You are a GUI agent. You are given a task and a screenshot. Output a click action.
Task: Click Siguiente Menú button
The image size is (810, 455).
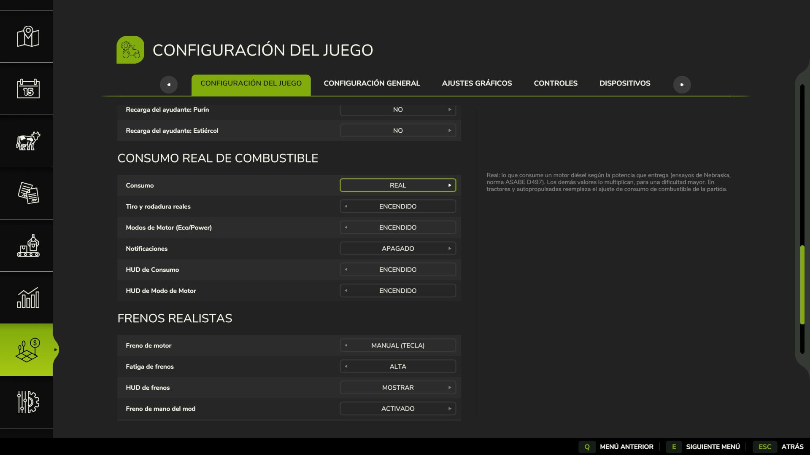[713, 447]
